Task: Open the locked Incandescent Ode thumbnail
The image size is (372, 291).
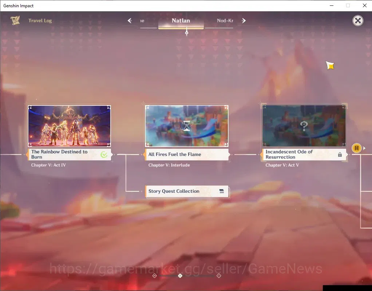Action: click(304, 126)
